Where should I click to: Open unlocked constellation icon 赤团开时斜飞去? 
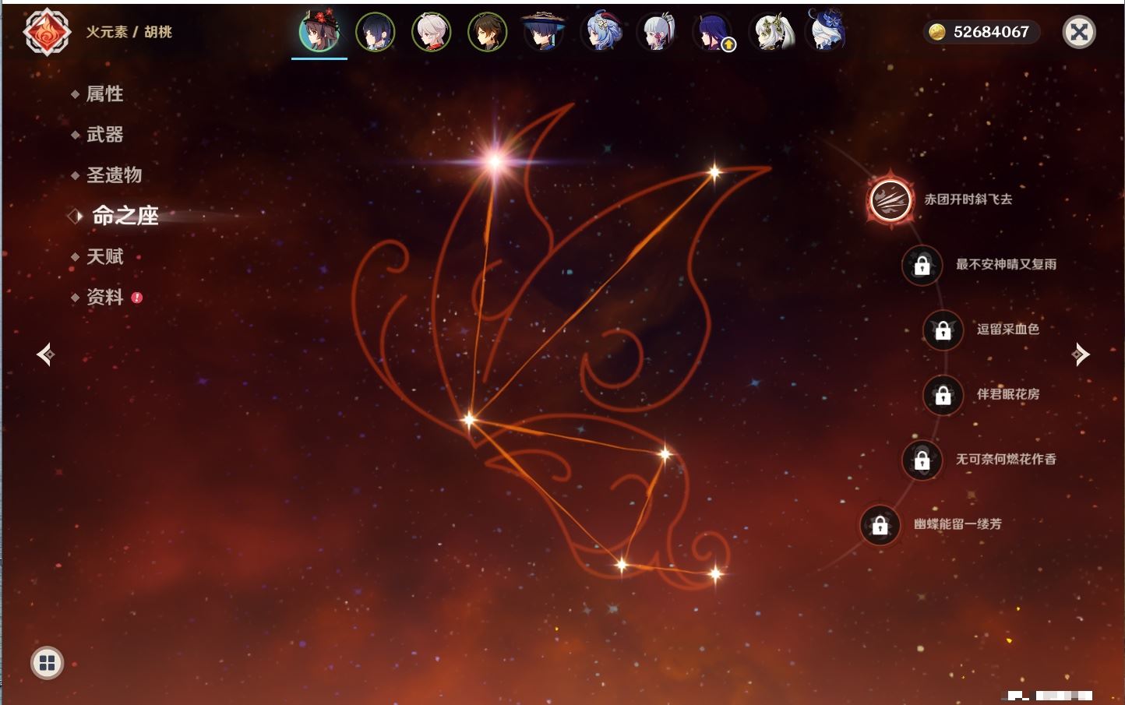pos(890,199)
